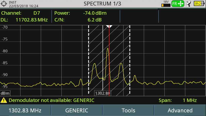This screenshot has height=116, width=206.
Task: Click the right dashed bandwidth boundary line
Action: click(x=130, y=60)
